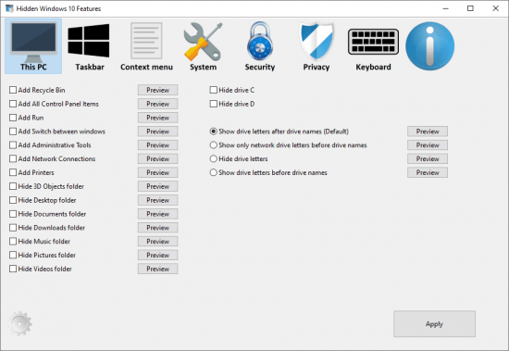
Task: Click the app icon in title bar
Action: (x=9, y=8)
